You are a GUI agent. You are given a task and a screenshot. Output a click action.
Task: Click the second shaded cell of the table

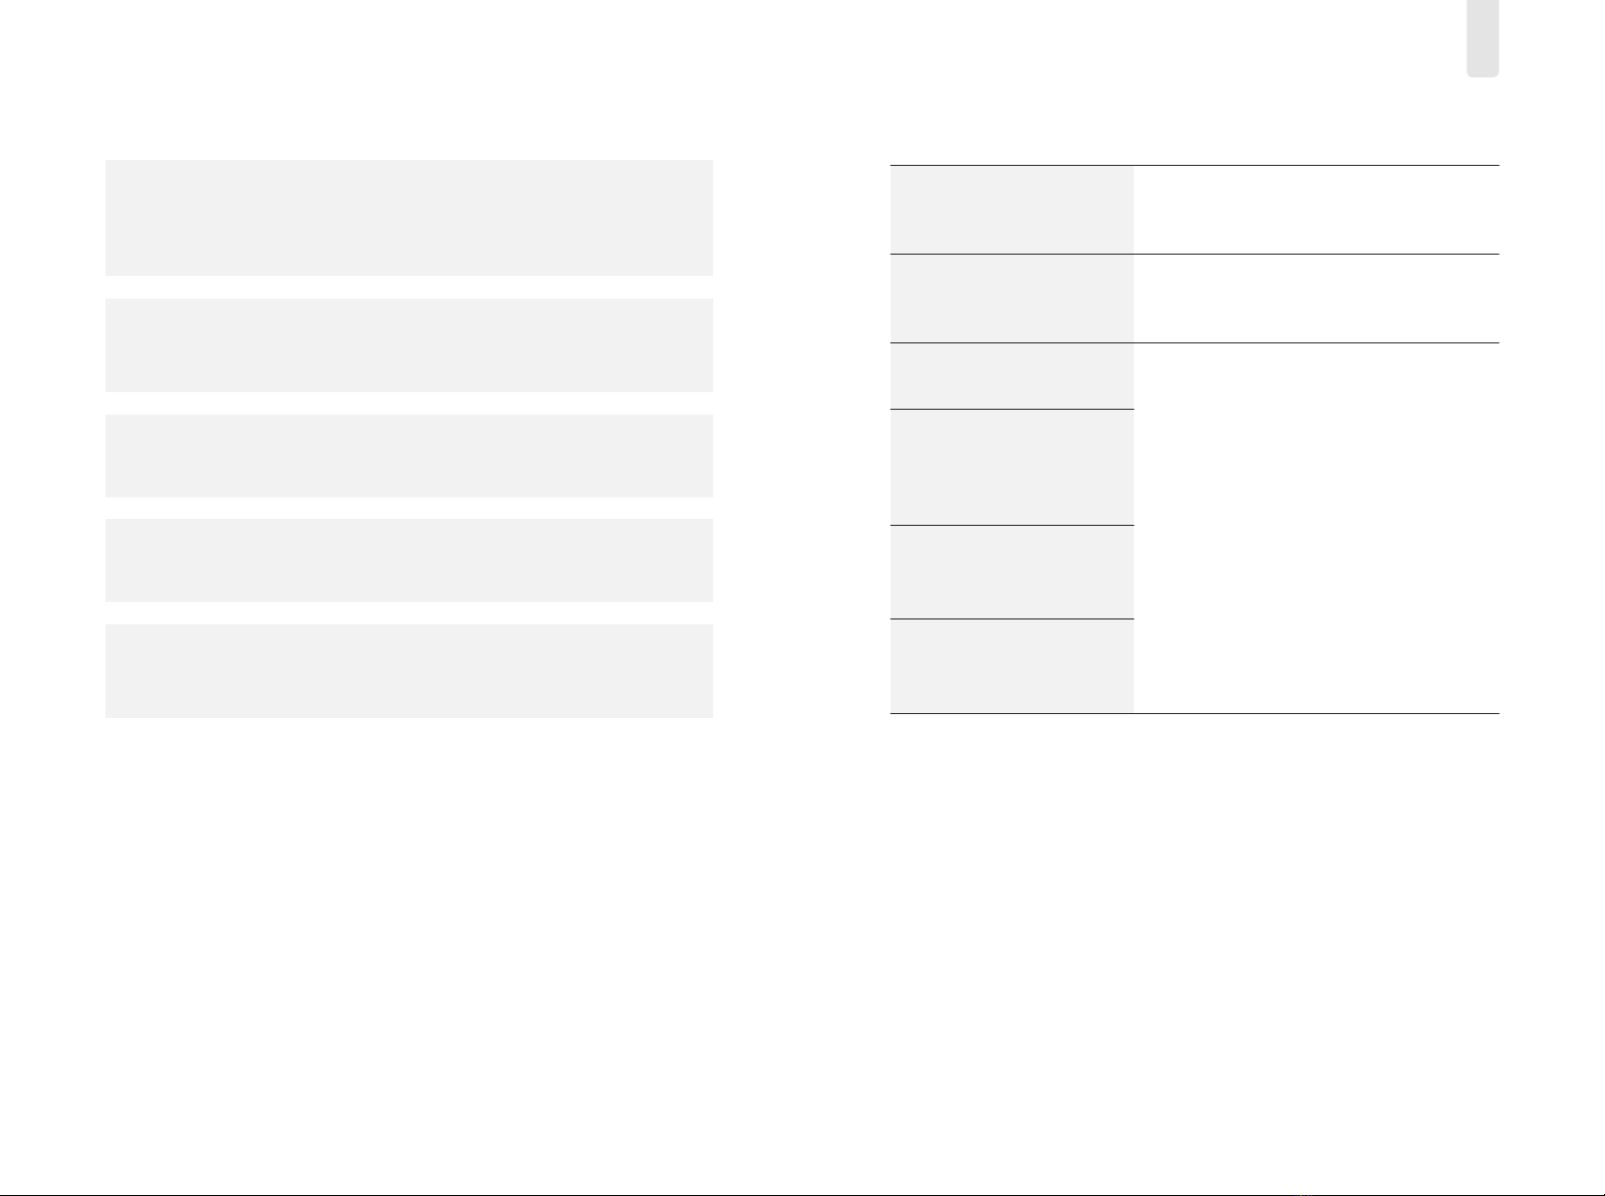click(x=1012, y=299)
